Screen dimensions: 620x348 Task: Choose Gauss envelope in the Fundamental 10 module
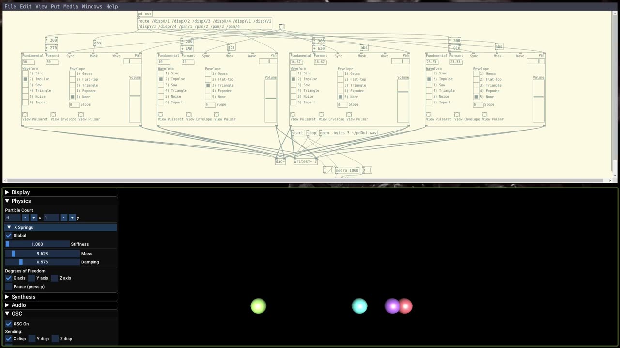click(208, 73)
